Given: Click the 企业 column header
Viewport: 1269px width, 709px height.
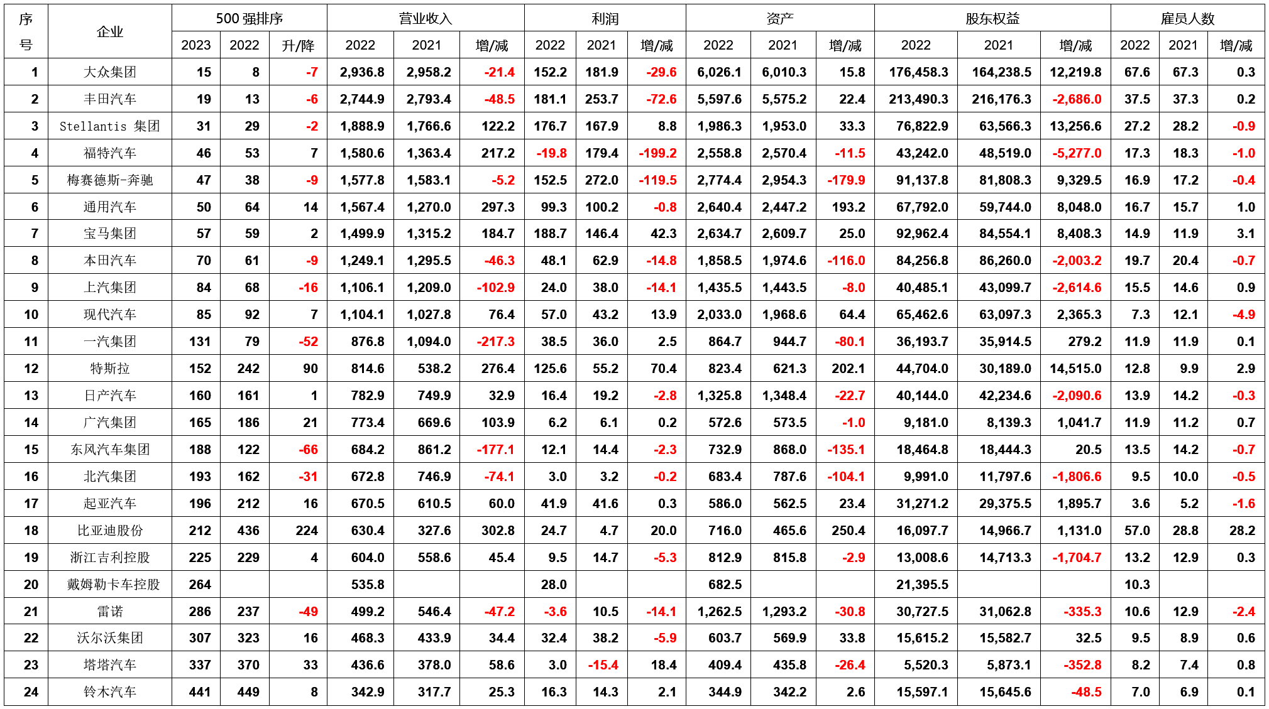Looking at the screenshot, I should point(110,31).
